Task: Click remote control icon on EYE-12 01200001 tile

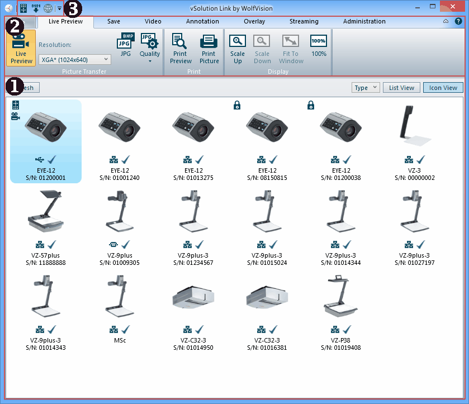Action: 16,105
